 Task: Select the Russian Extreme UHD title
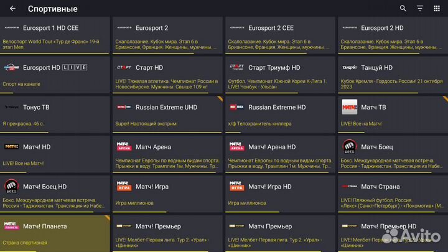(166, 107)
